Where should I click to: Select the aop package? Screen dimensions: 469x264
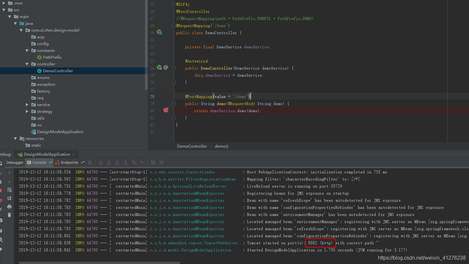(x=41, y=37)
